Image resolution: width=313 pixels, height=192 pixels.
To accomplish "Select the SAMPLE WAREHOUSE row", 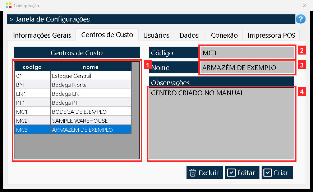I will click(73, 121).
